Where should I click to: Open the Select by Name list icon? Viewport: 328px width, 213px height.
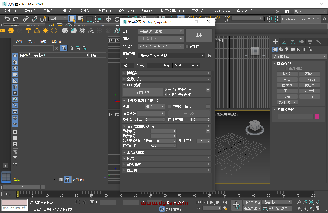(x=81, y=19)
